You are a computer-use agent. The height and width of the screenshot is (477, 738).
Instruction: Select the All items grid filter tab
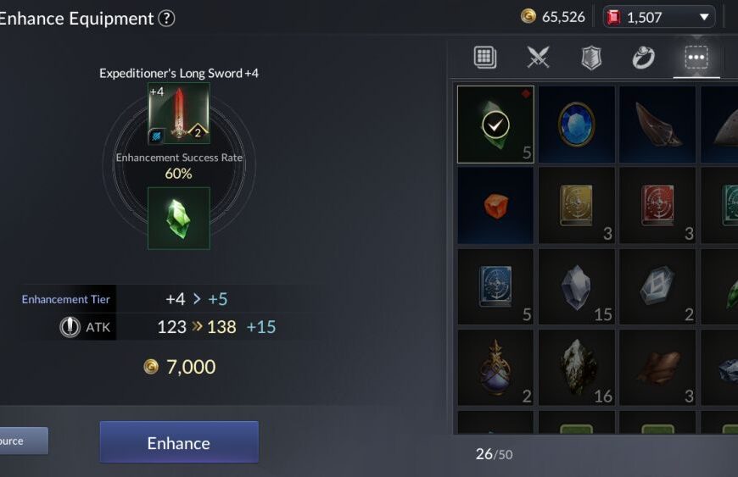pos(484,58)
